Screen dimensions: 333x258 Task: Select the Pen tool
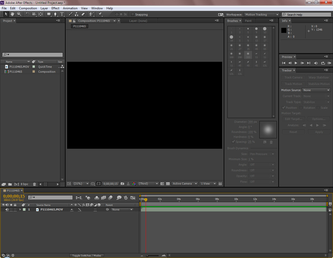point(55,14)
